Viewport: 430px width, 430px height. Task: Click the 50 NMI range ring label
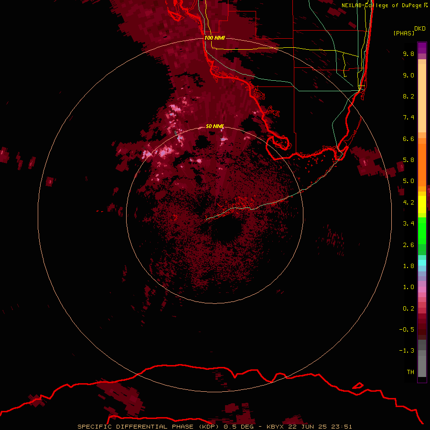215,126
